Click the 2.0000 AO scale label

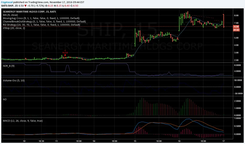tap(238, 101)
